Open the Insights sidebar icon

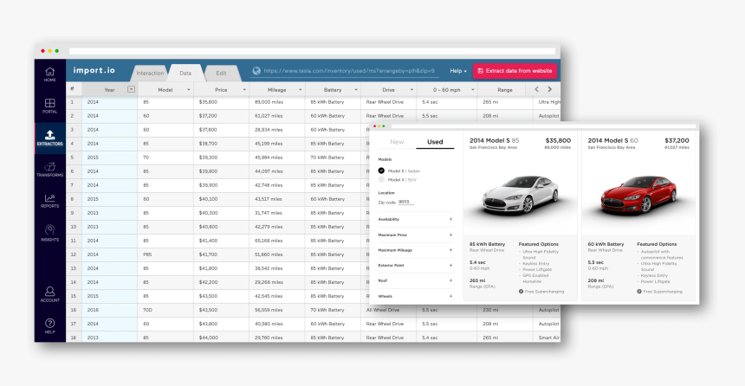(x=50, y=233)
